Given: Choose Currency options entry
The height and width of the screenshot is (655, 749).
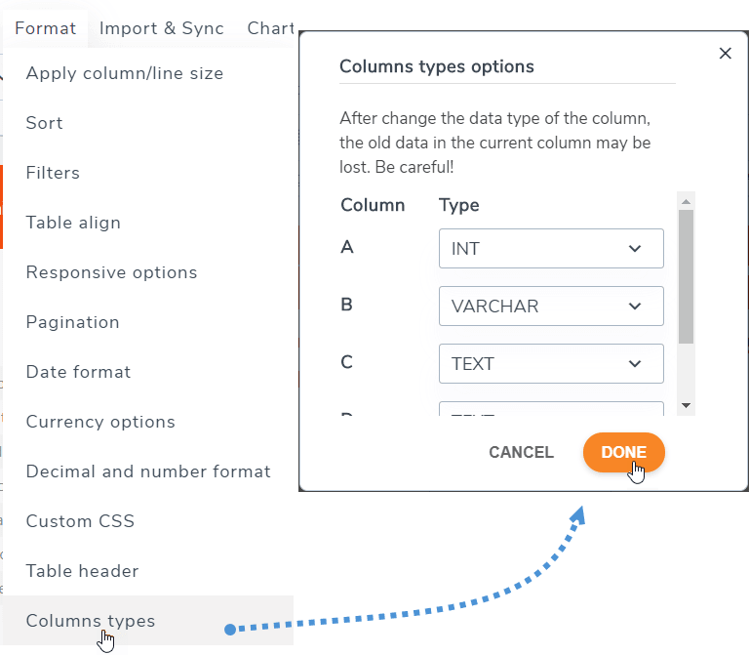Looking at the screenshot, I should point(100,422).
